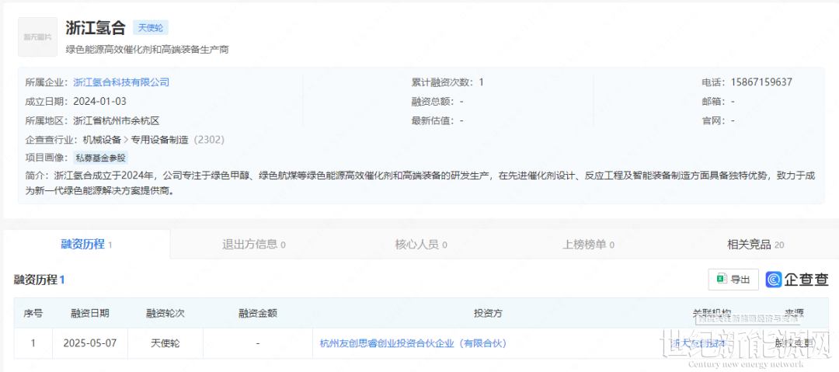
Task: Click the financing date 2025-05-07 cell
Action: [90, 343]
